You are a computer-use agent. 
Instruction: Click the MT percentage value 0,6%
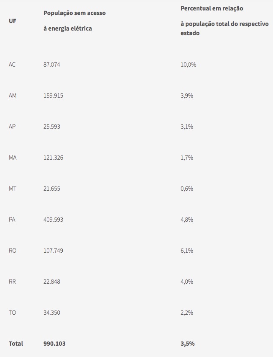186,189
